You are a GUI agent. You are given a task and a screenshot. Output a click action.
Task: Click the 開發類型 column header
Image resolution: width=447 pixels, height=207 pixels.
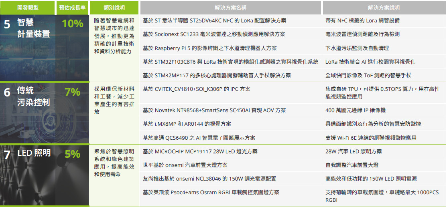click(28, 8)
